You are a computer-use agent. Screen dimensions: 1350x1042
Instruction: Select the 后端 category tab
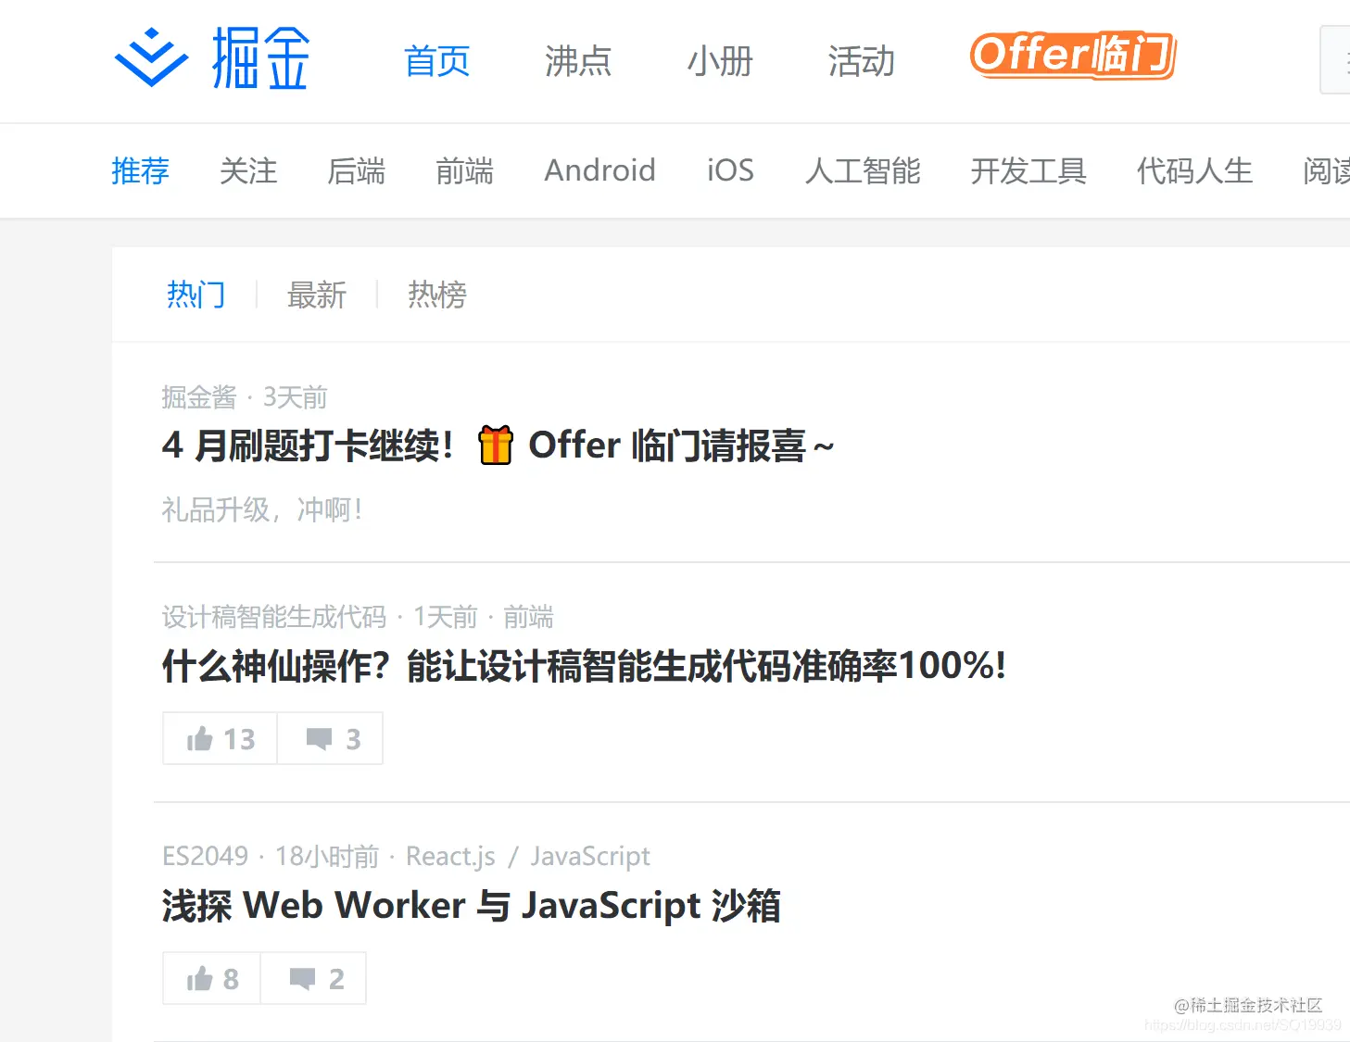pos(357,170)
